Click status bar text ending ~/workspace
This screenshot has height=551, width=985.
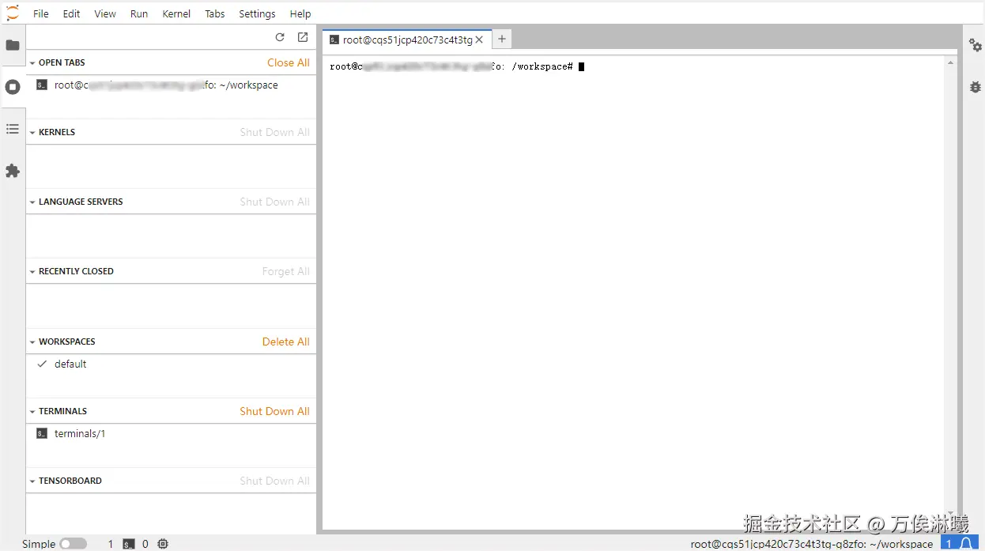pos(812,544)
